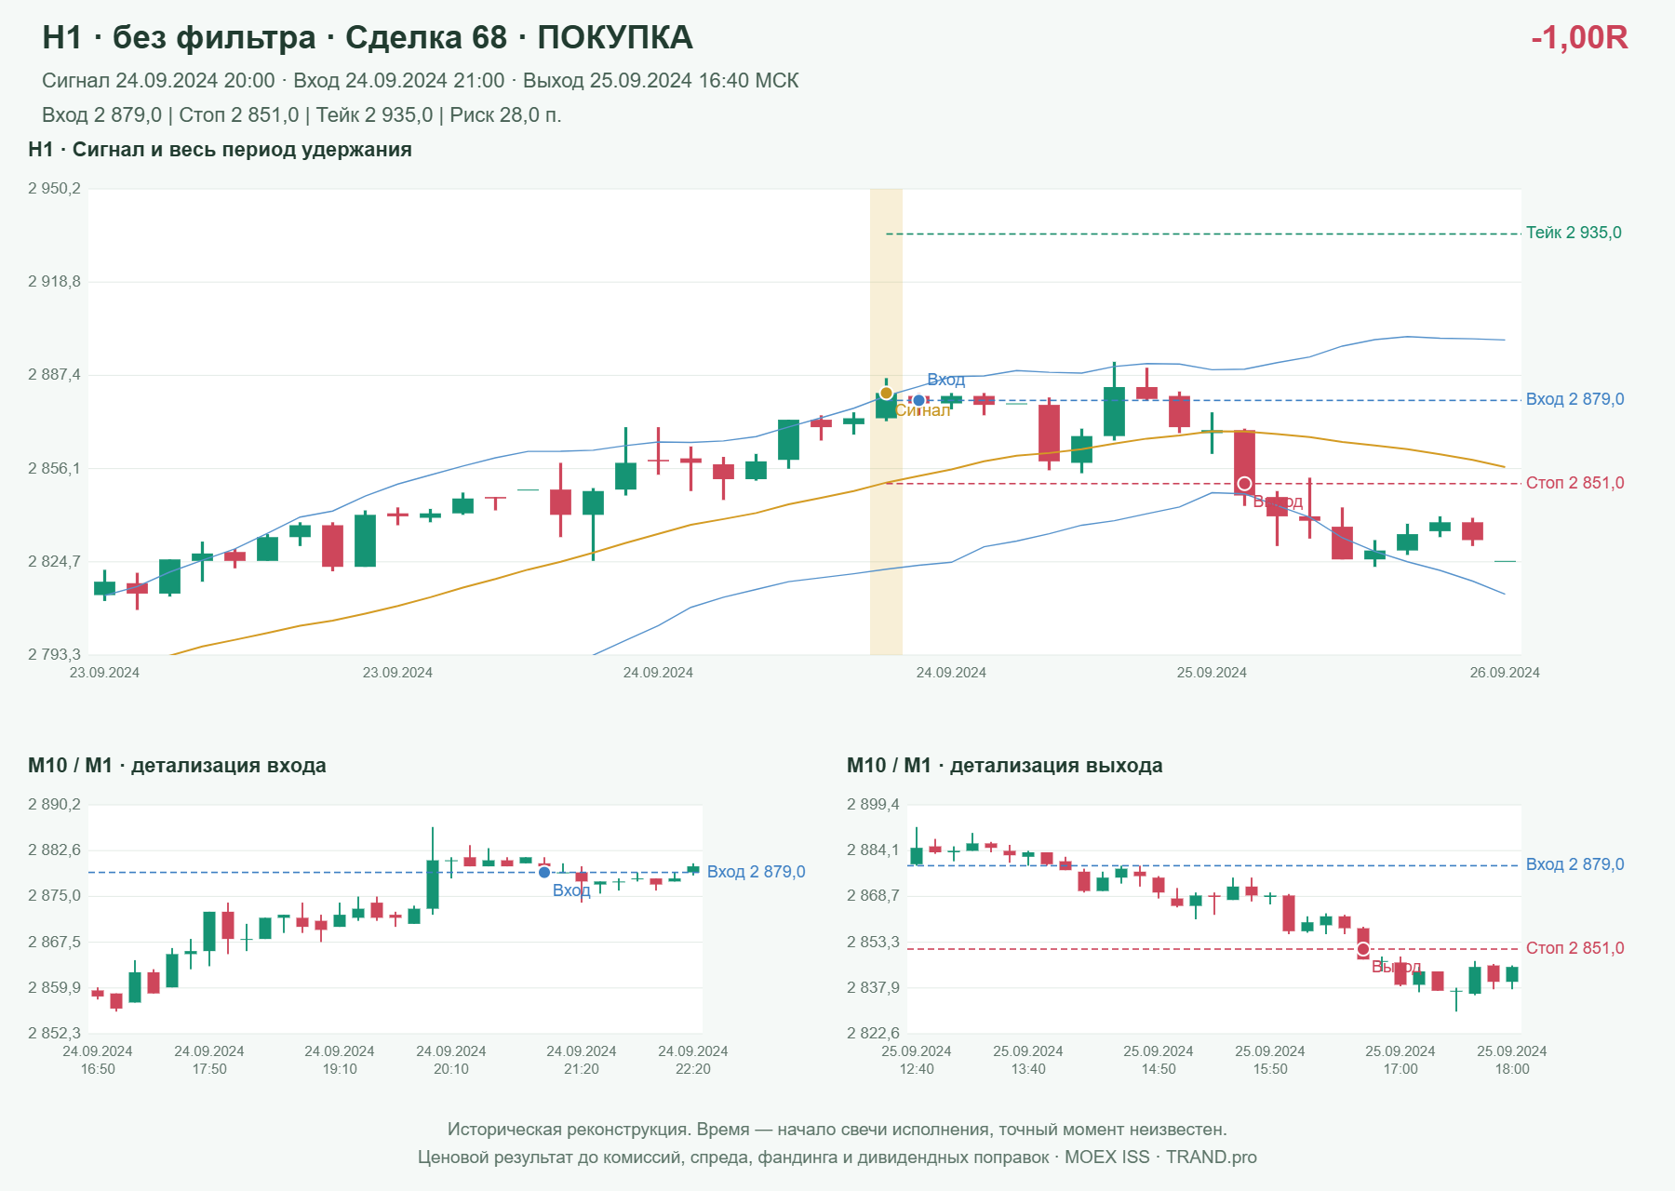Viewport: 1675px width, 1191px height.
Task: Click the blue entry dot in entry detail chart
Action: (544, 873)
